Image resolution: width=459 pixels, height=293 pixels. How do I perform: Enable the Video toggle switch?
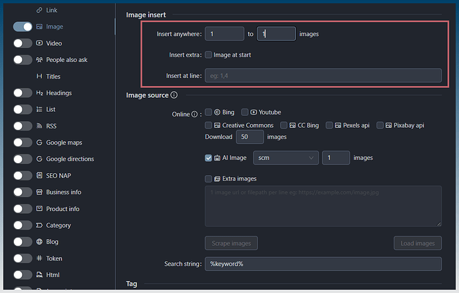(x=23, y=43)
